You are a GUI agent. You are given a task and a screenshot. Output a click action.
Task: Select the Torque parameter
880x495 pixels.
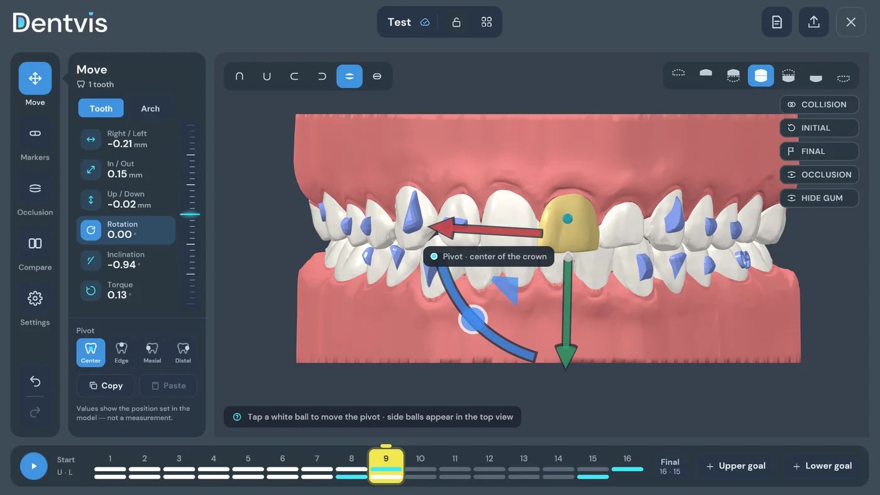126,290
